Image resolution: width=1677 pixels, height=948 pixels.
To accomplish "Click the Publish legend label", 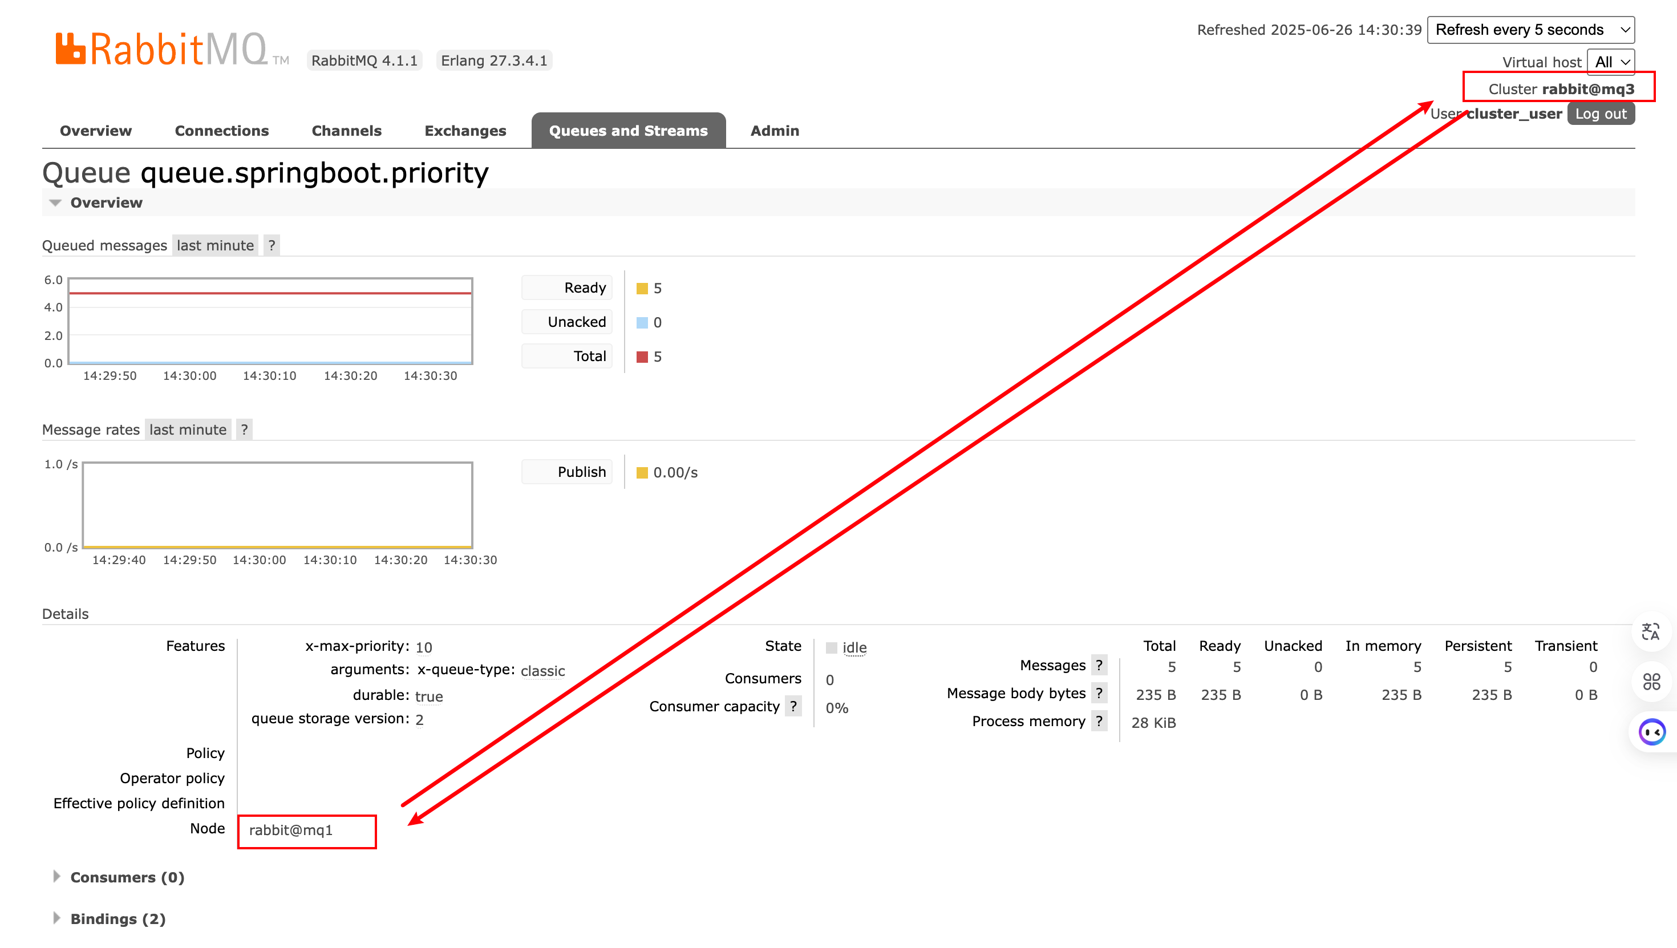I will (x=567, y=472).
